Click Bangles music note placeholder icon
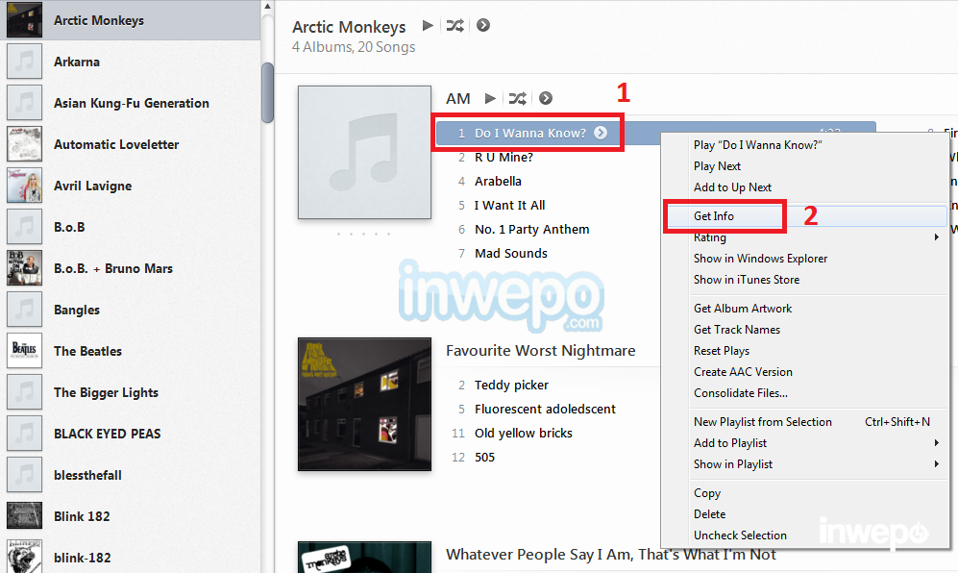This screenshot has width=958, height=573. (x=24, y=310)
